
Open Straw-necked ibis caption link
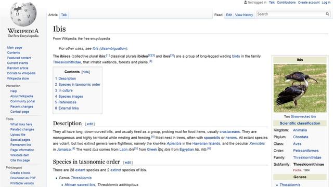coord(303,116)
